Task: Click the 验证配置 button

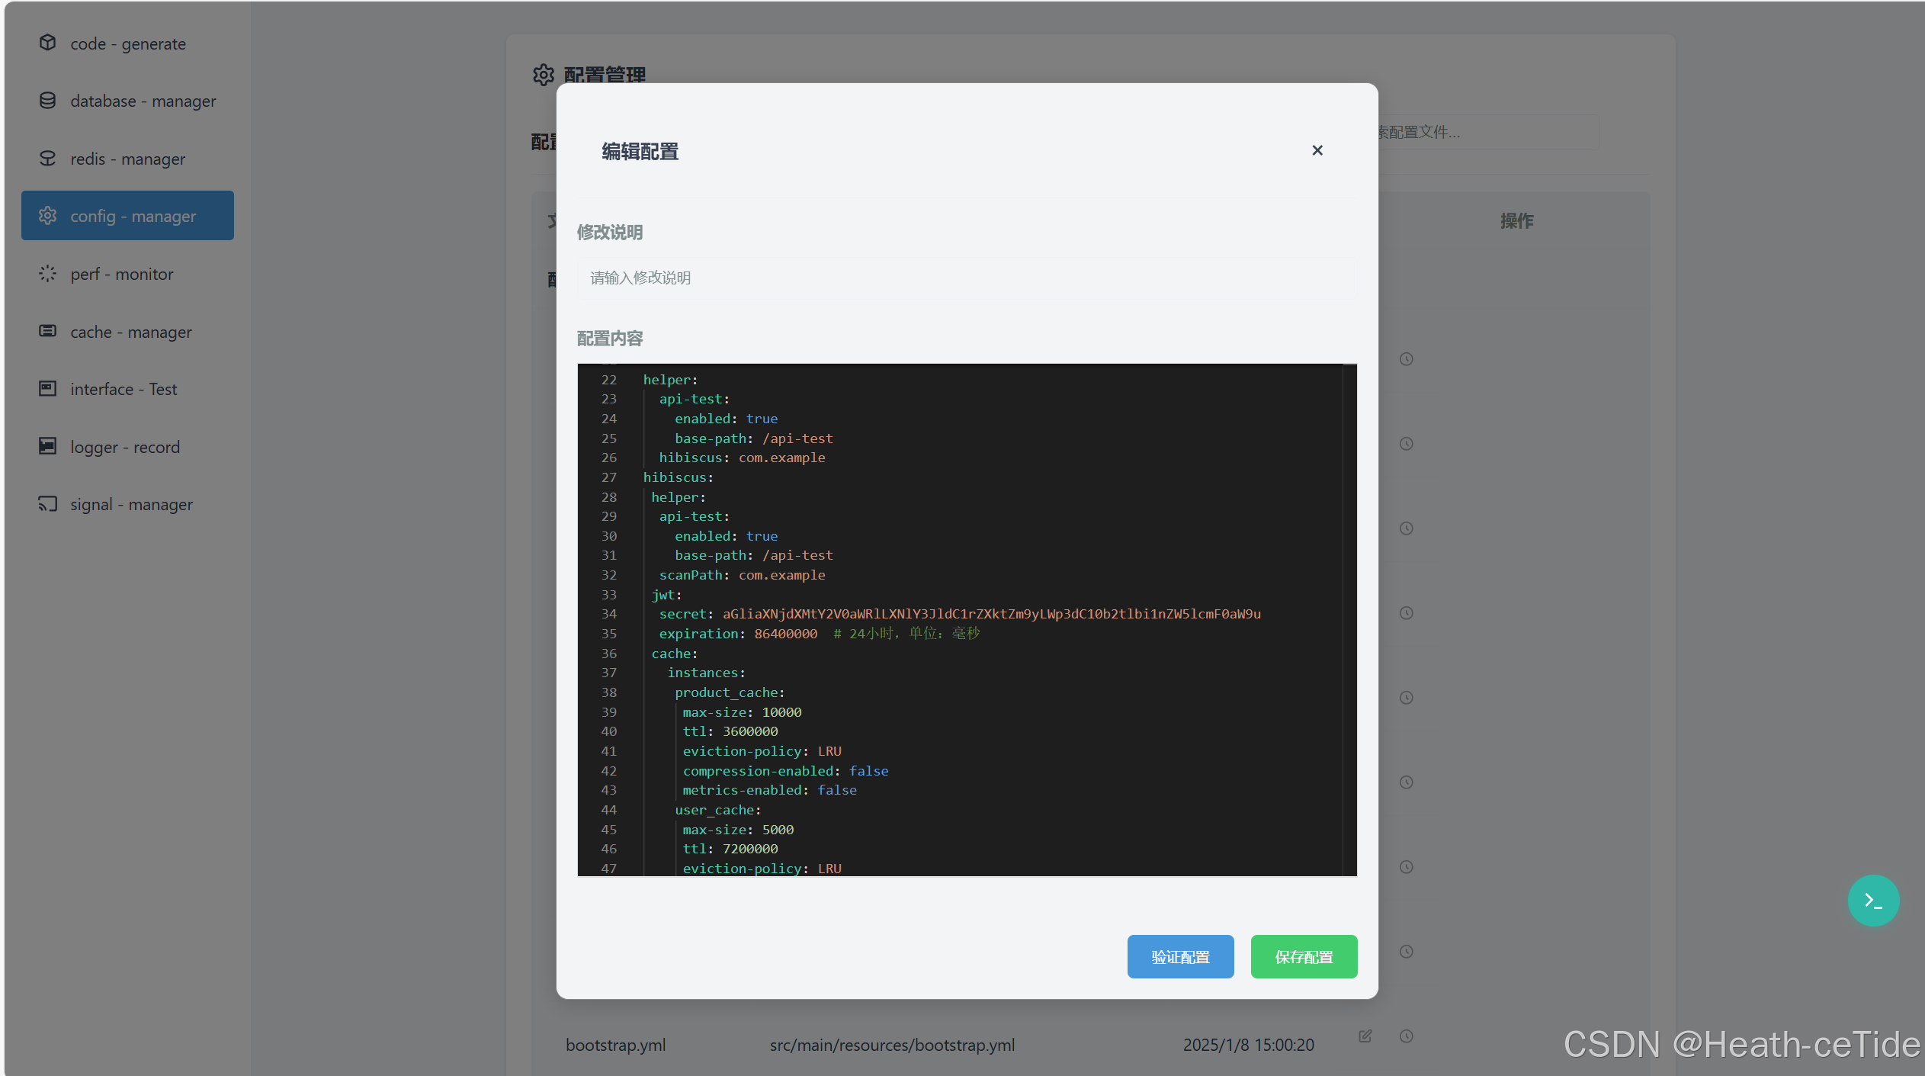Action: coord(1180,957)
